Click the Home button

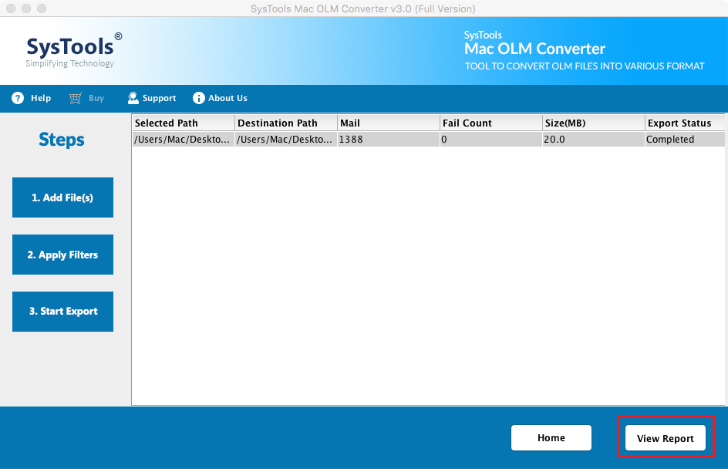tap(551, 438)
